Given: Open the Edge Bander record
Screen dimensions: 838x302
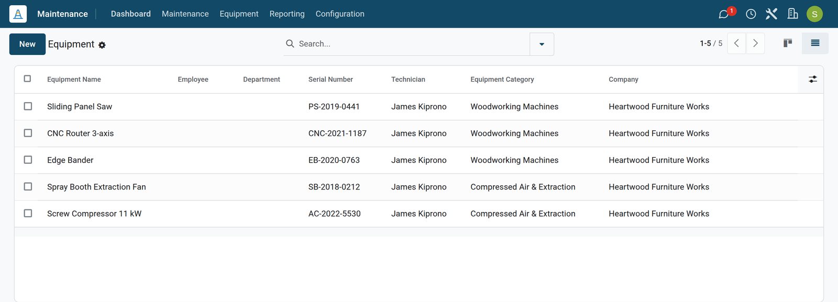Looking at the screenshot, I should pyautogui.click(x=70, y=160).
